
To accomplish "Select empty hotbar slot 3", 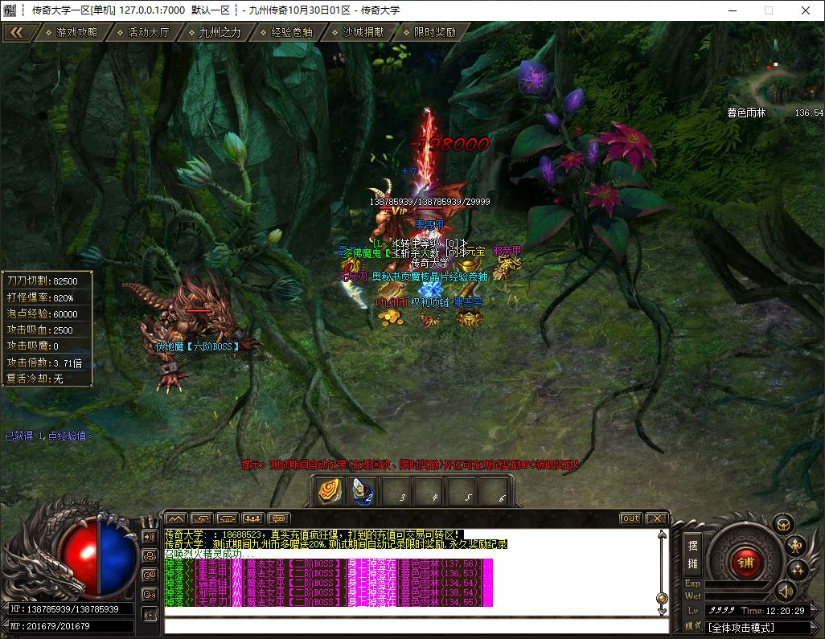I will pyautogui.click(x=396, y=491).
